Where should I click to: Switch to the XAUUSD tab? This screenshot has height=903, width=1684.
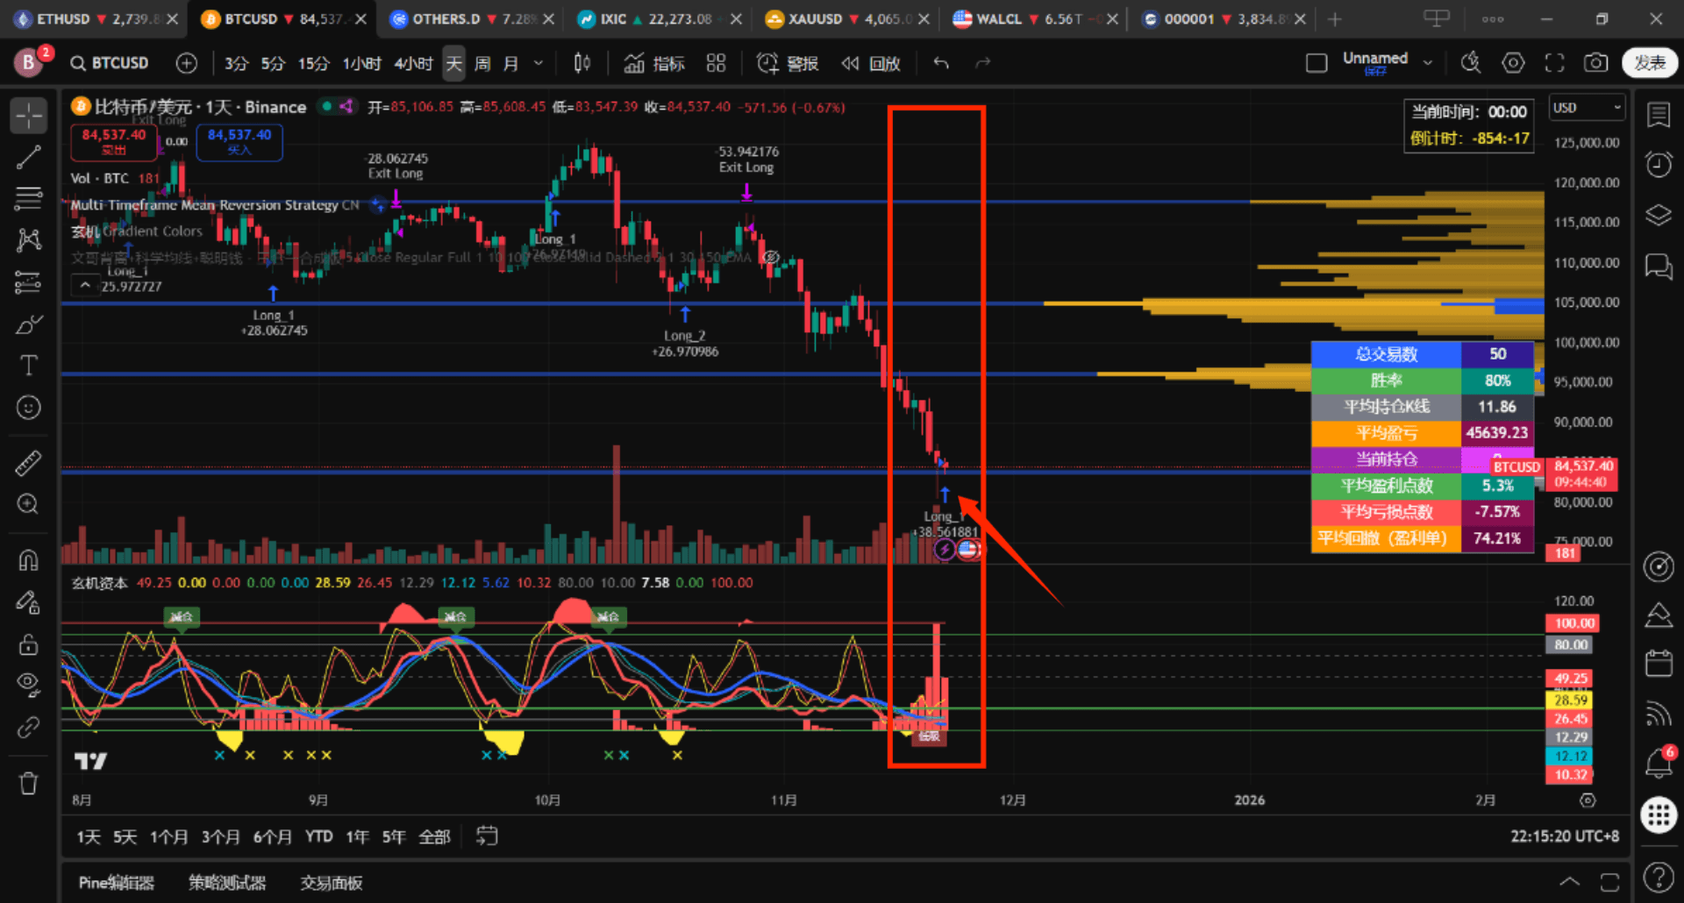pos(814,19)
